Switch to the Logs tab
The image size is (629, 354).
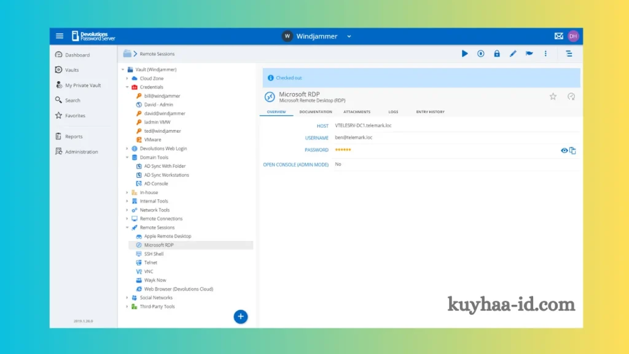coord(393,112)
